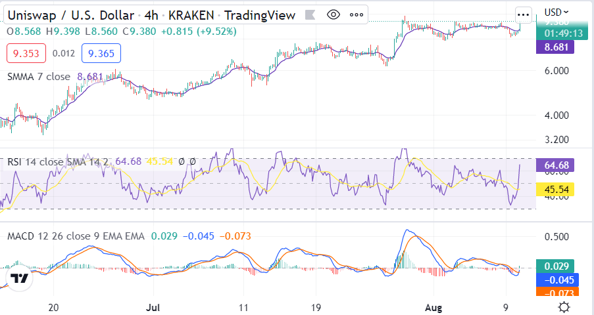This screenshot has height=315, width=594.
Task: Click the Jul date label on time axis
Action: [x=153, y=307]
